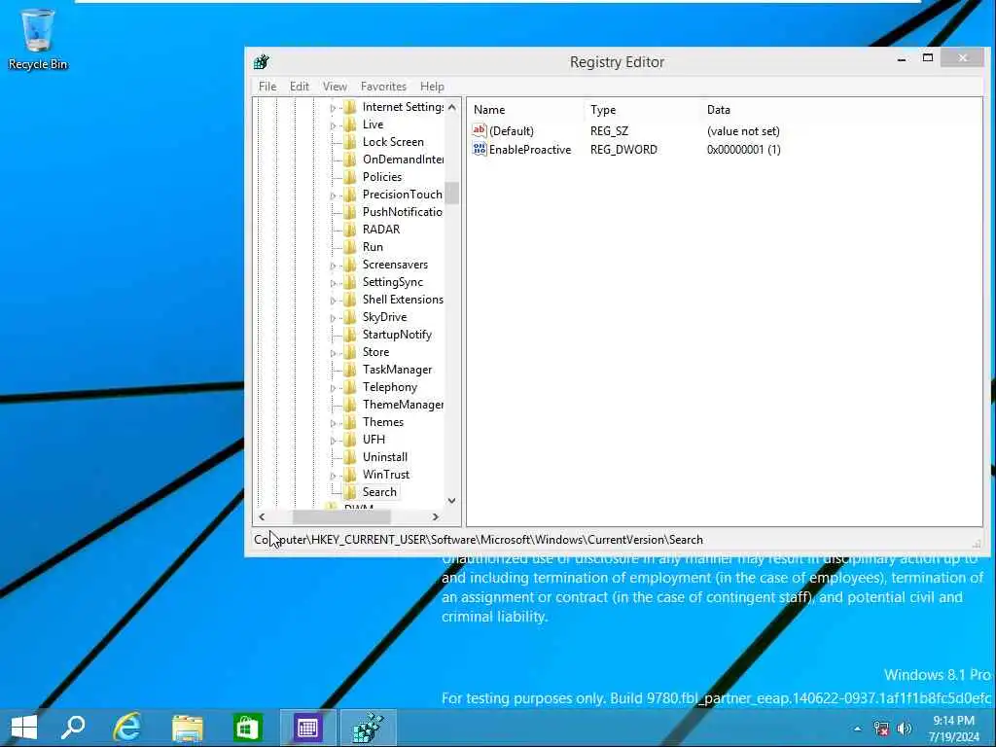Open the View menu
The width and height of the screenshot is (996, 747).
[x=335, y=87]
